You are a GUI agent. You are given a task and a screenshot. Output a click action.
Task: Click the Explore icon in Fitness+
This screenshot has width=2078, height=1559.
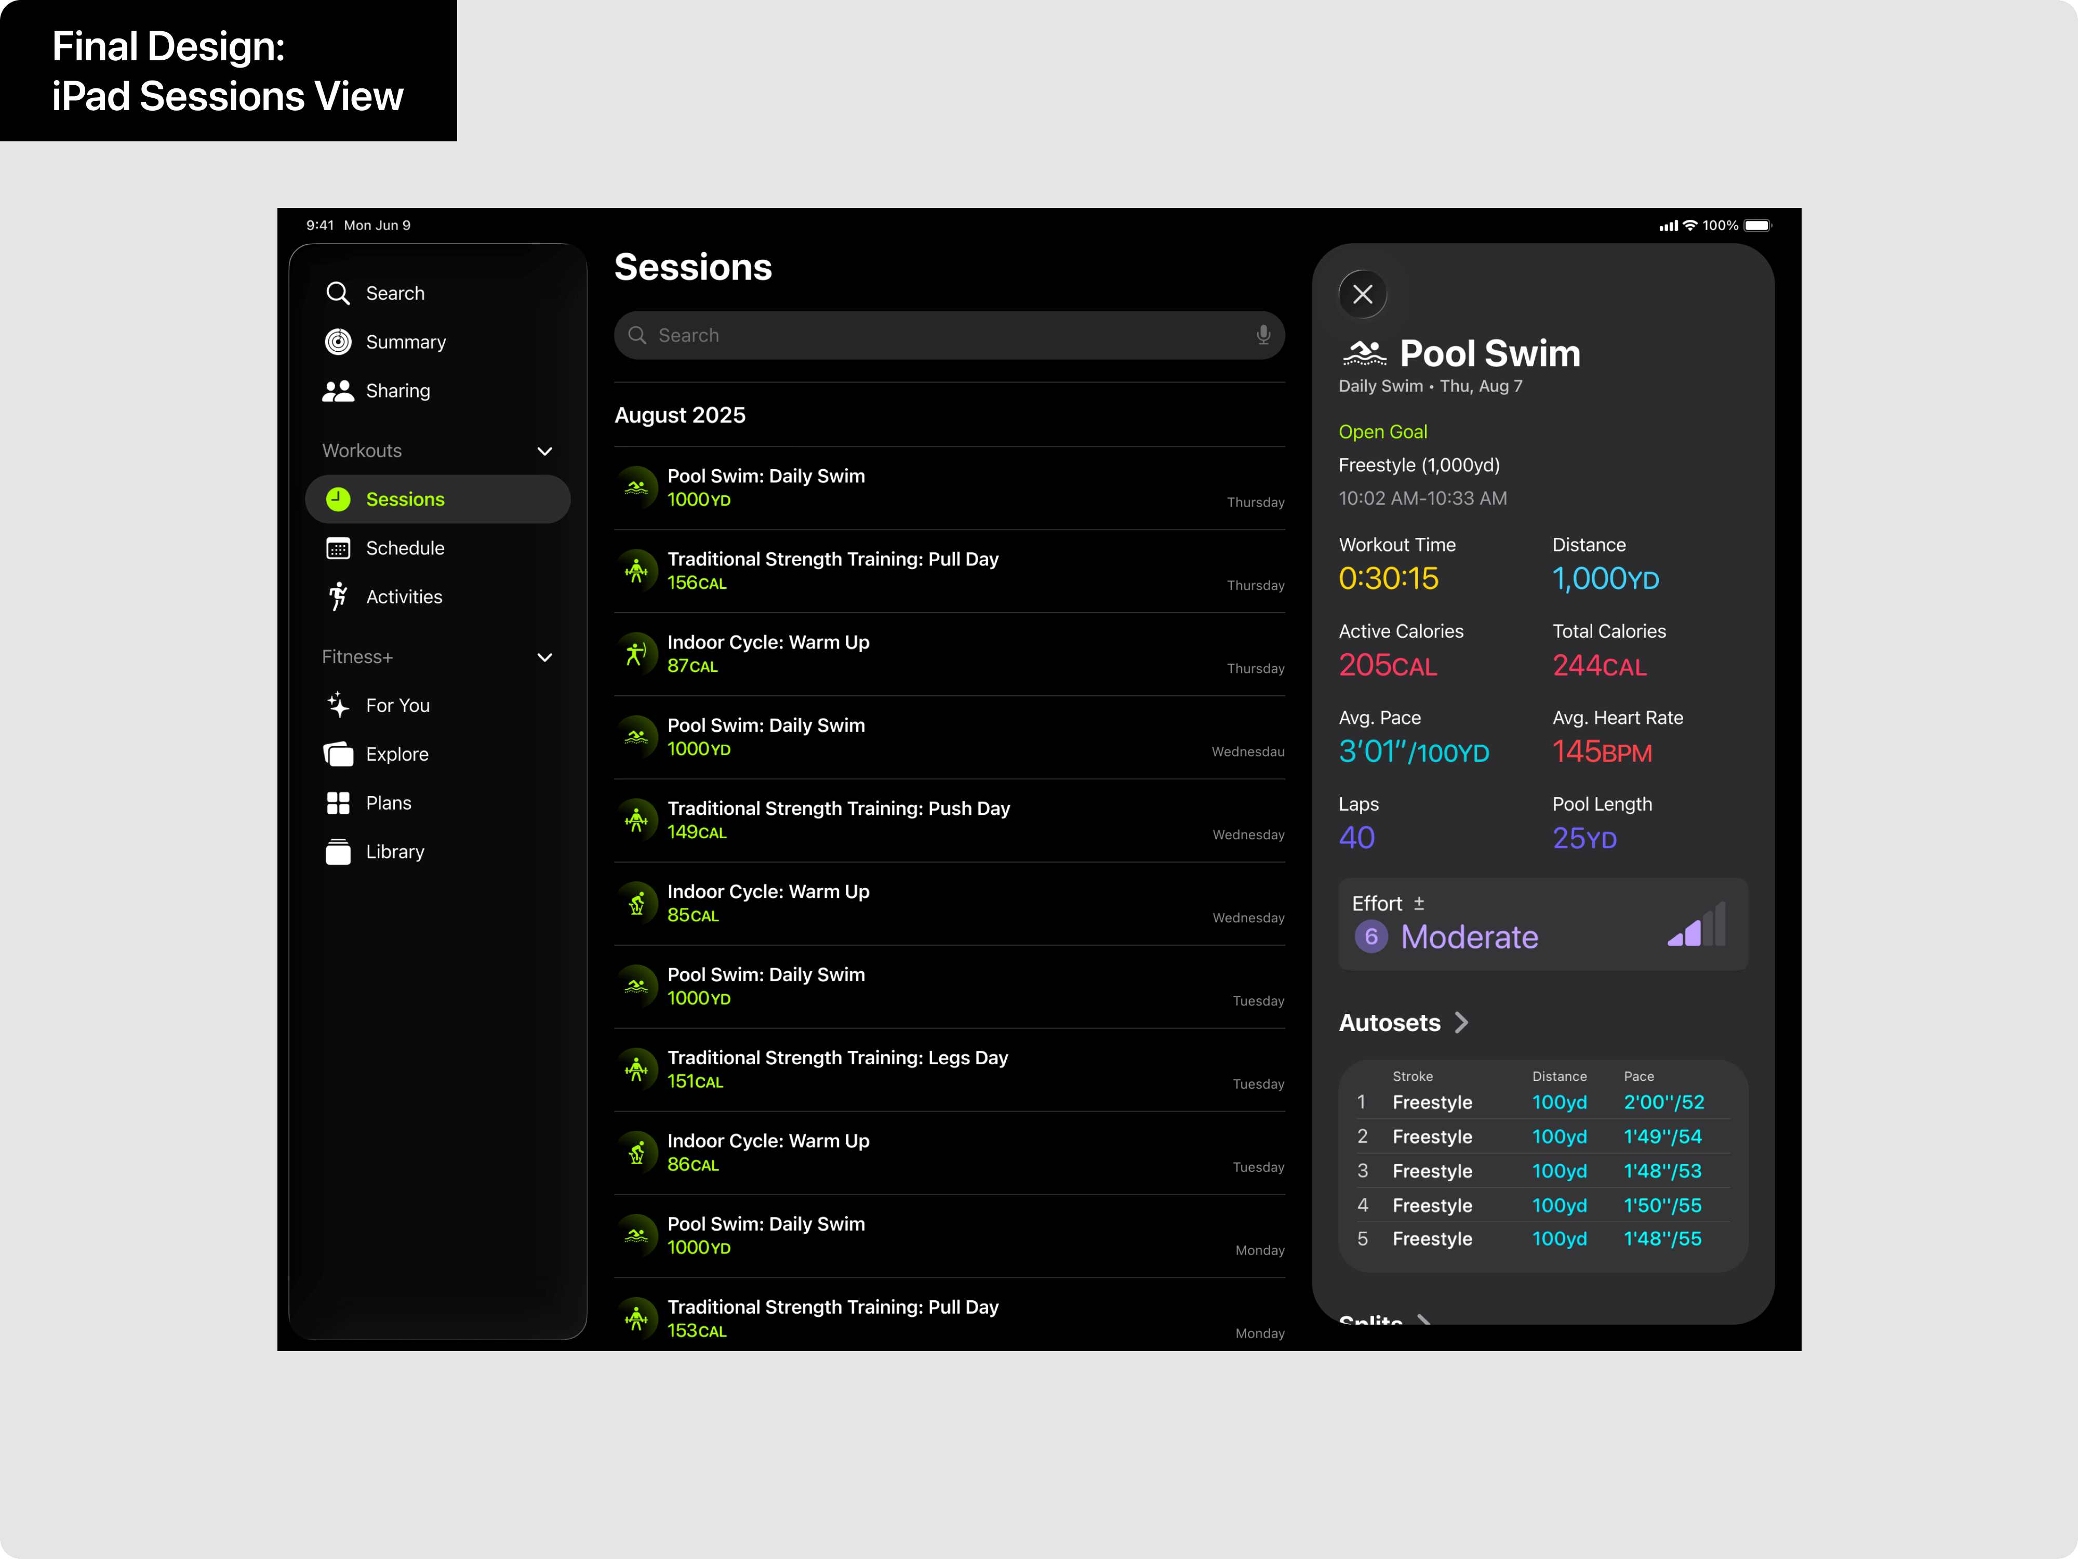(338, 754)
